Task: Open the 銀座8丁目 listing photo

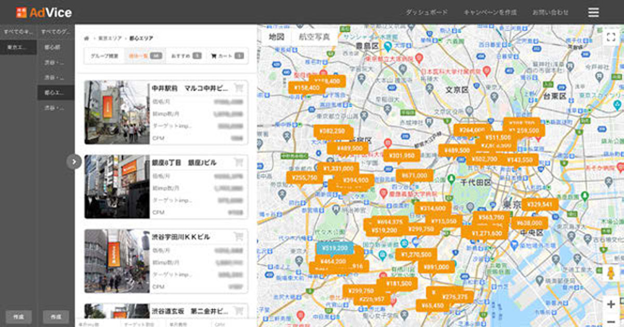Action: pyautogui.click(x=117, y=186)
